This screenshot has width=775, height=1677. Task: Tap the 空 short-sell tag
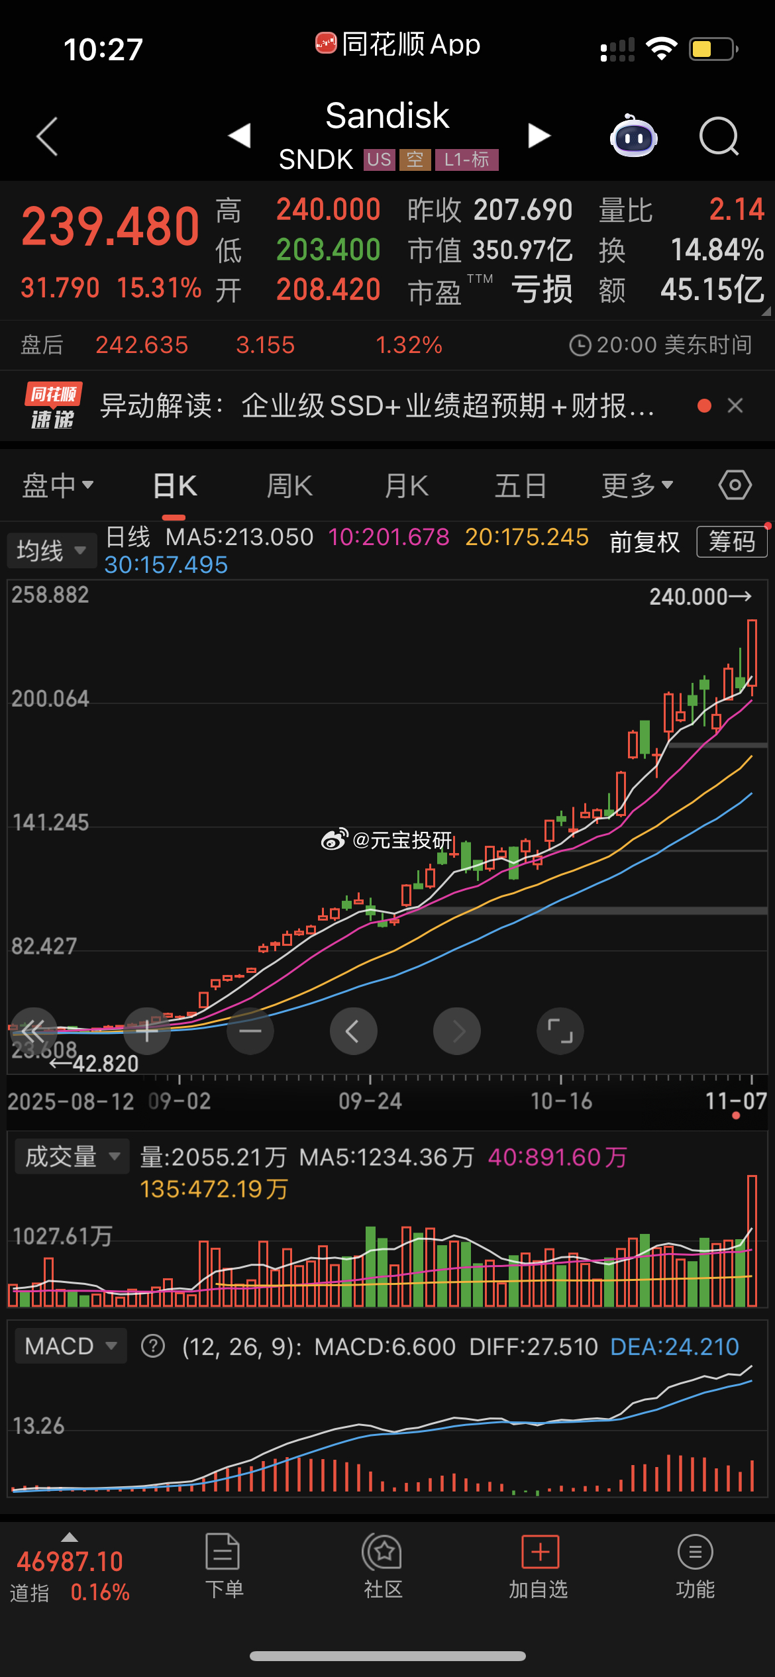coord(415,160)
